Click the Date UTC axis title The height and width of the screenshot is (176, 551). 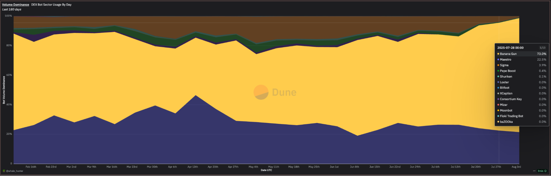click(x=266, y=170)
